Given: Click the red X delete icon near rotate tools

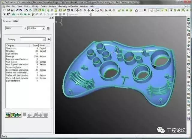Looking at the screenshot, I should pos(101,10).
